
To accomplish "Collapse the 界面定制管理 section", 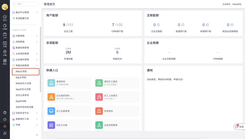I will tap(37, 66).
